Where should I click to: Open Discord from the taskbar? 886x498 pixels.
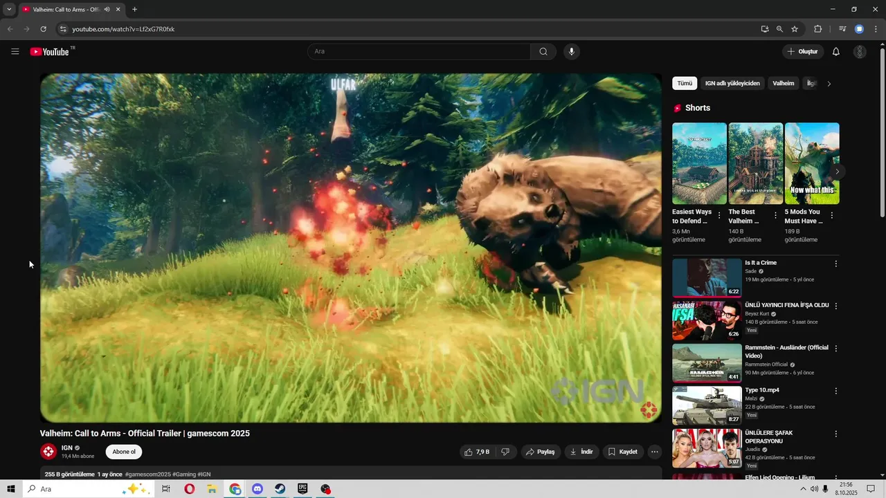click(257, 489)
